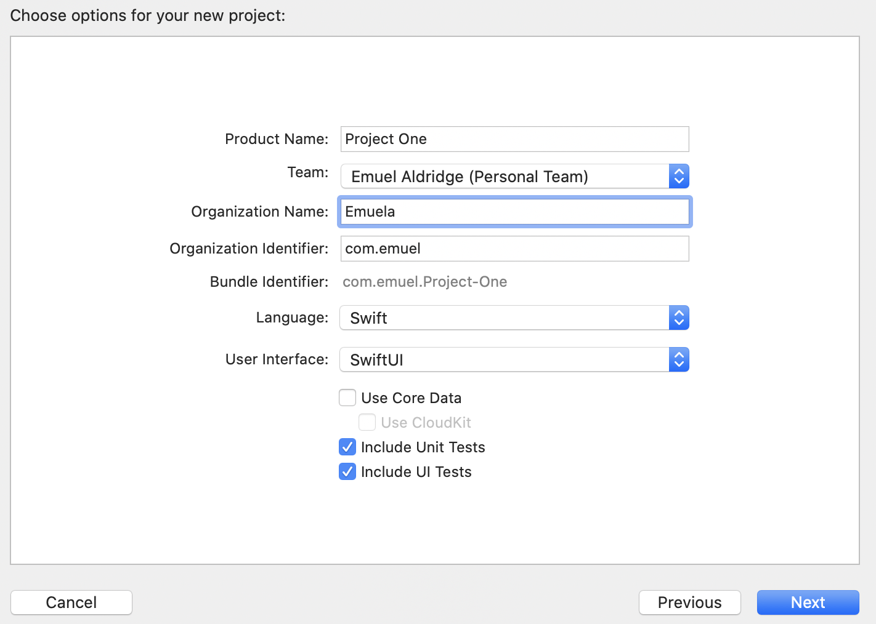Click the "Choose options for your new project" heading
Viewport: 876px width, 624px height.
tap(148, 15)
